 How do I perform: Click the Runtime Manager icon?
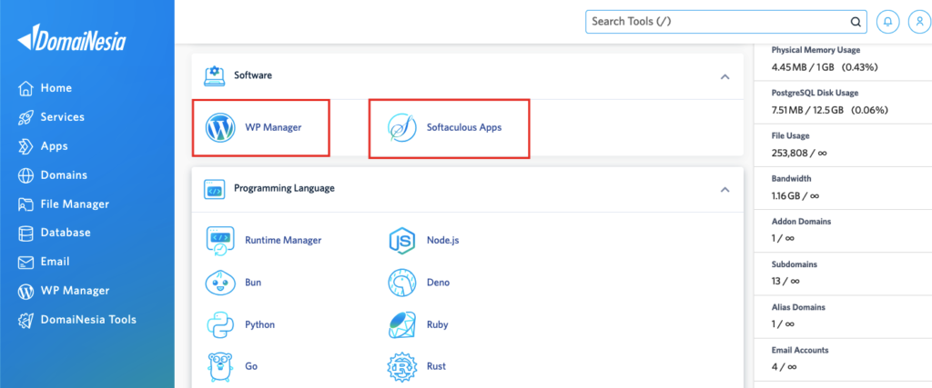[x=220, y=241]
